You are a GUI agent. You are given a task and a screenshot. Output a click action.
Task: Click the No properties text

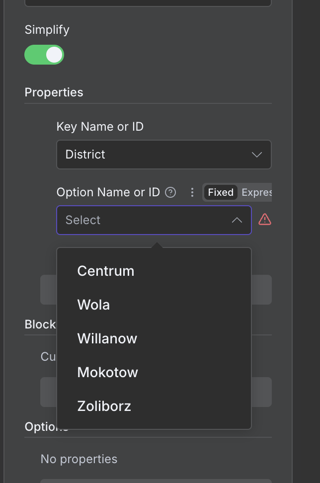pos(79,459)
